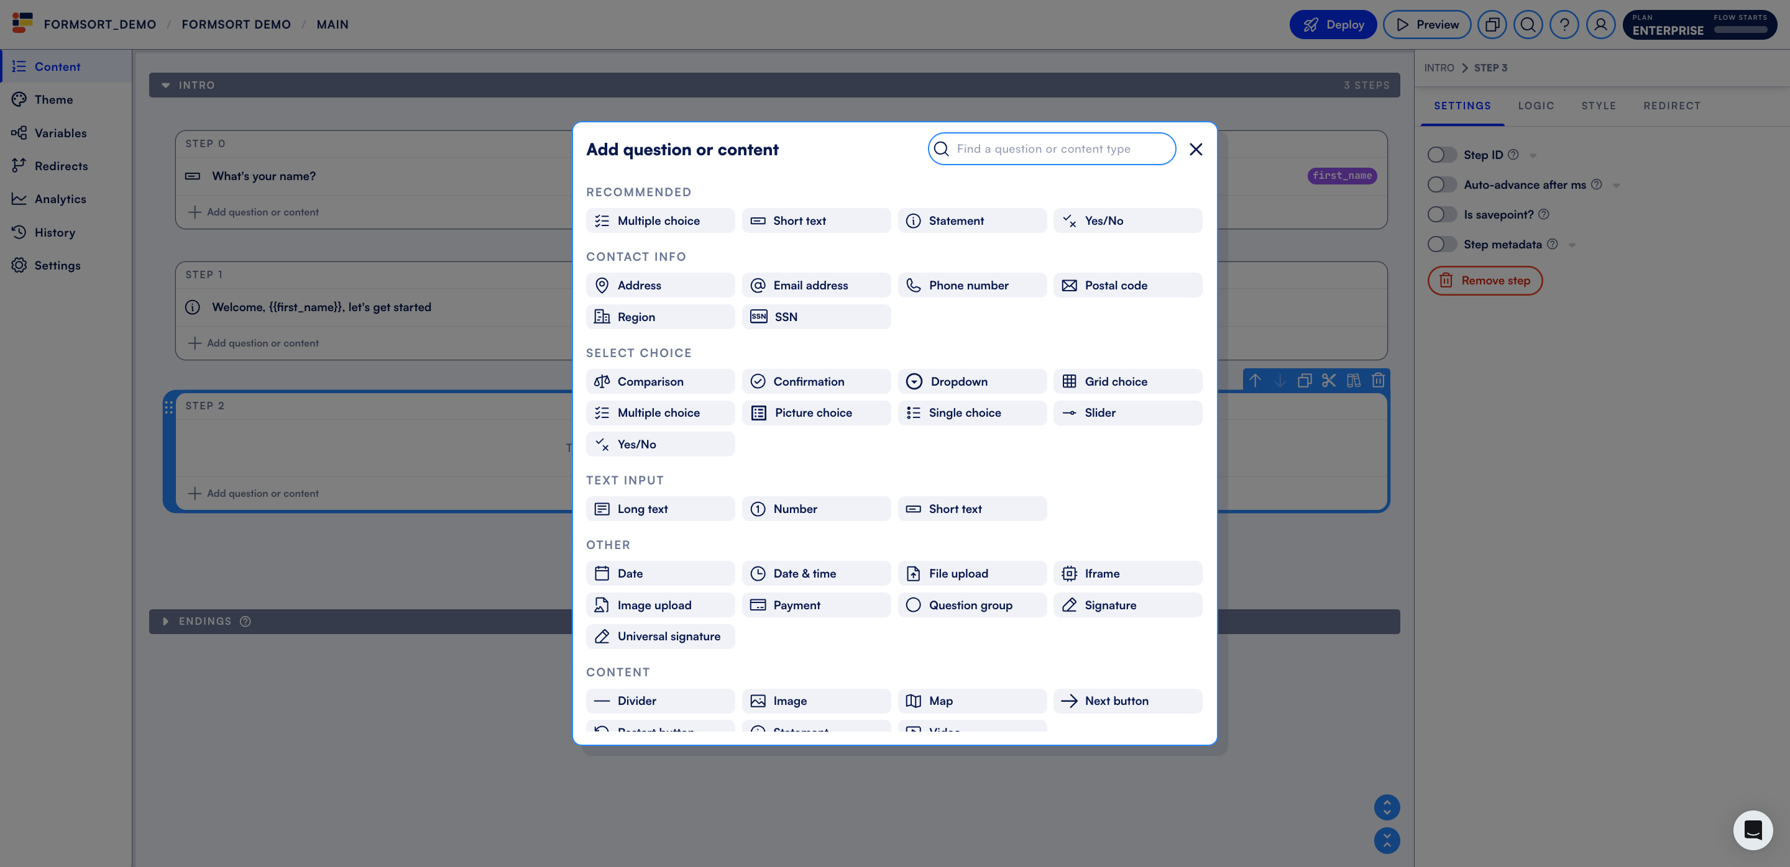Close the Add question dialog
Screen dimensions: 1790x867
[1196, 148]
